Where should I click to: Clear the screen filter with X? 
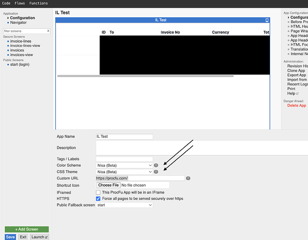coord(48,31)
